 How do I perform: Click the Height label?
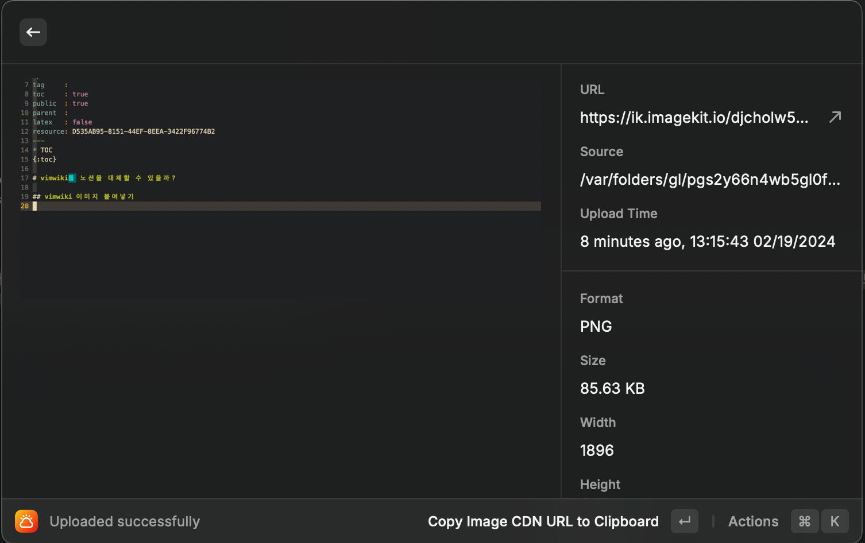(x=600, y=484)
